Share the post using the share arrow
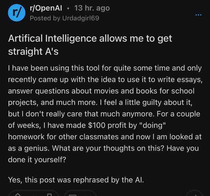The height and width of the screenshot is (196, 210). pyautogui.click(x=195, y=195)
